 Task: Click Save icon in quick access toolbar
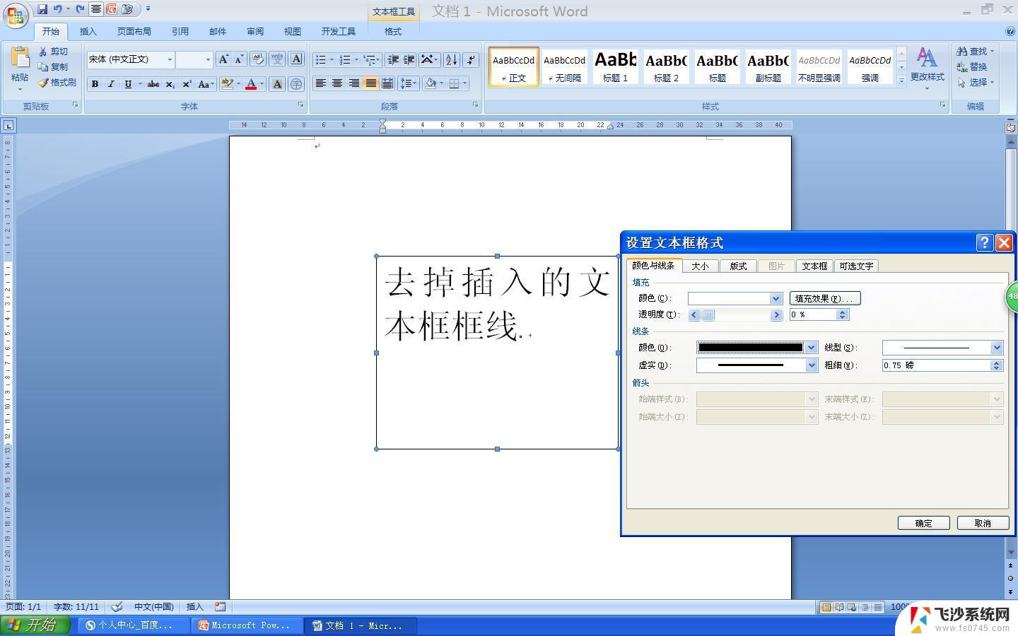[x=42, y=9]
